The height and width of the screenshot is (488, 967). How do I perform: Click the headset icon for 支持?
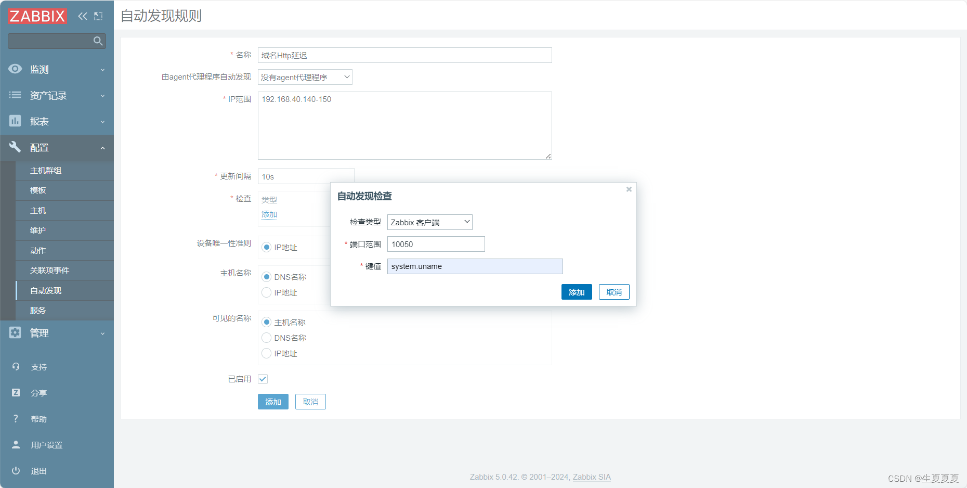[x=16, y=367]
